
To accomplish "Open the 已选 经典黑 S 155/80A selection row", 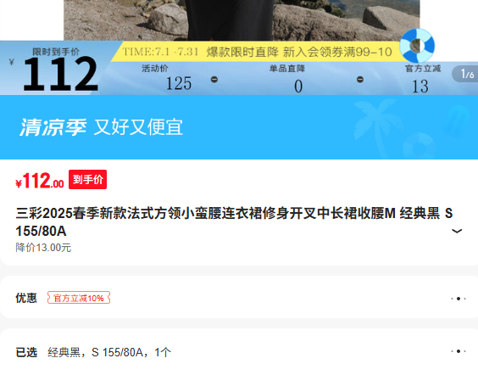I will [x=239, y=352].
